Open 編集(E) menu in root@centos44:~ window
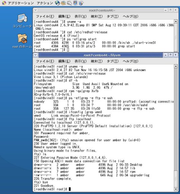180x194 pixels. [64, 16]
